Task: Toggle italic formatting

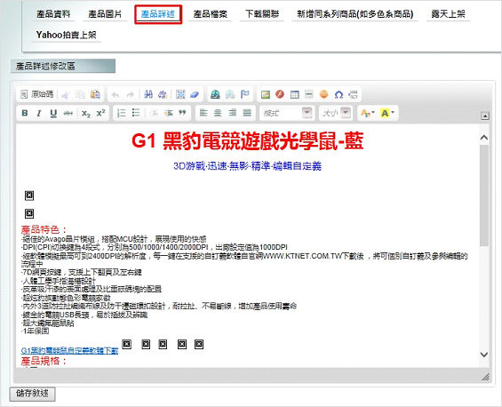Action: tap(39, 113)
